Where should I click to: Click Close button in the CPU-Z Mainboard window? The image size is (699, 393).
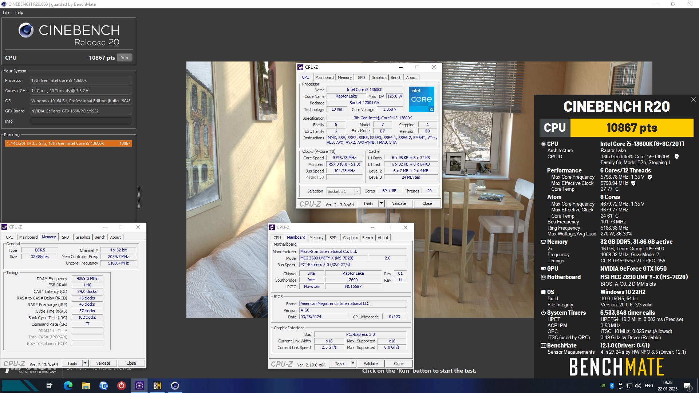[399, 364]
